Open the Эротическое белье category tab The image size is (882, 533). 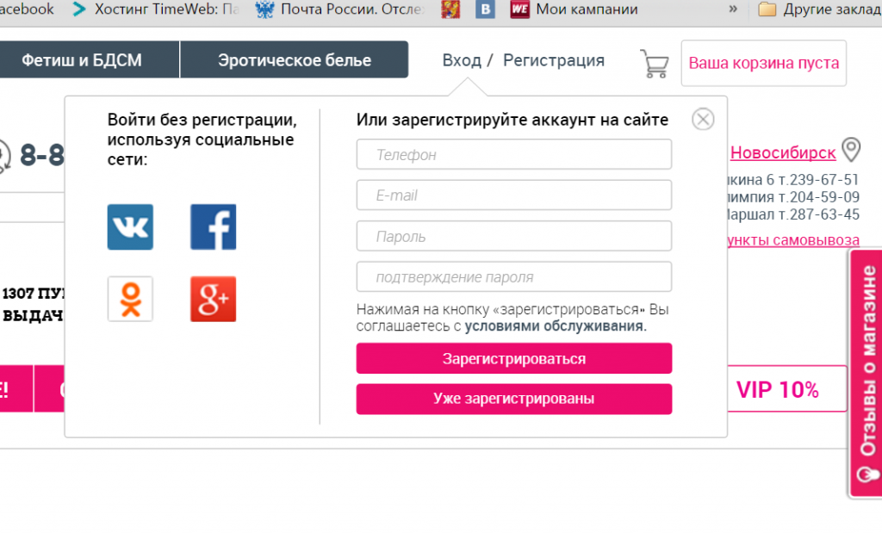pyautogui.click(x=294, y=60)
